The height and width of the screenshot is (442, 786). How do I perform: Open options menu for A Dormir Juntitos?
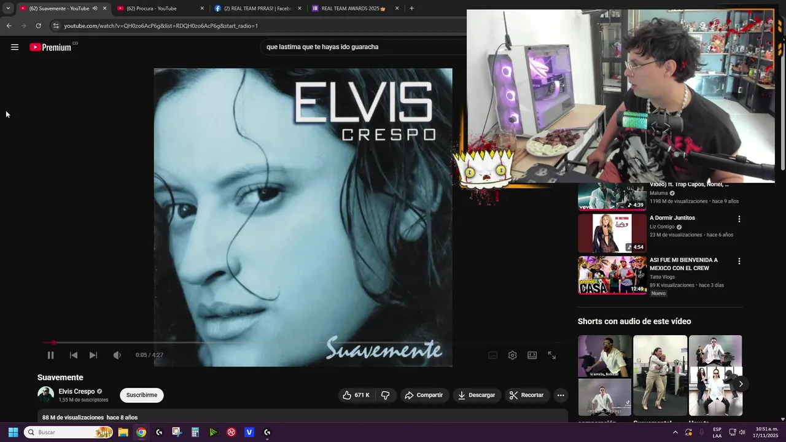point(739,219)
